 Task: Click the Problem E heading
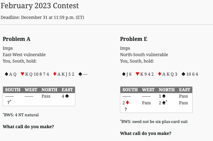[x=134, y=39]
